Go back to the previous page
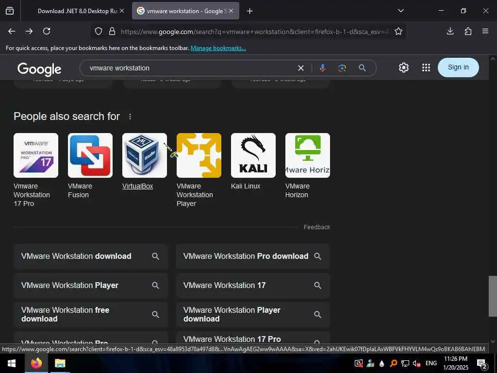This screenshot has width=497, height=373. [12, 31]
